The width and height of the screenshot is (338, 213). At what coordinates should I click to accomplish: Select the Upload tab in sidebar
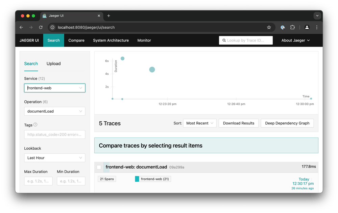[54, 64]
